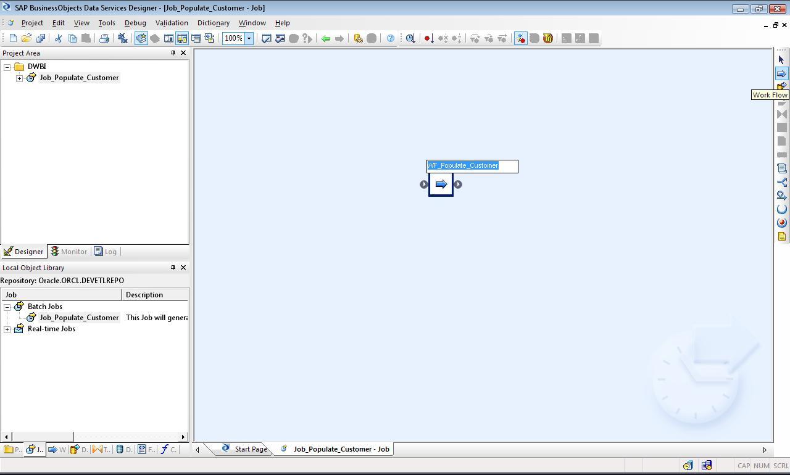
Task: Switch to the Designer tab
Action: pos(23,252)
